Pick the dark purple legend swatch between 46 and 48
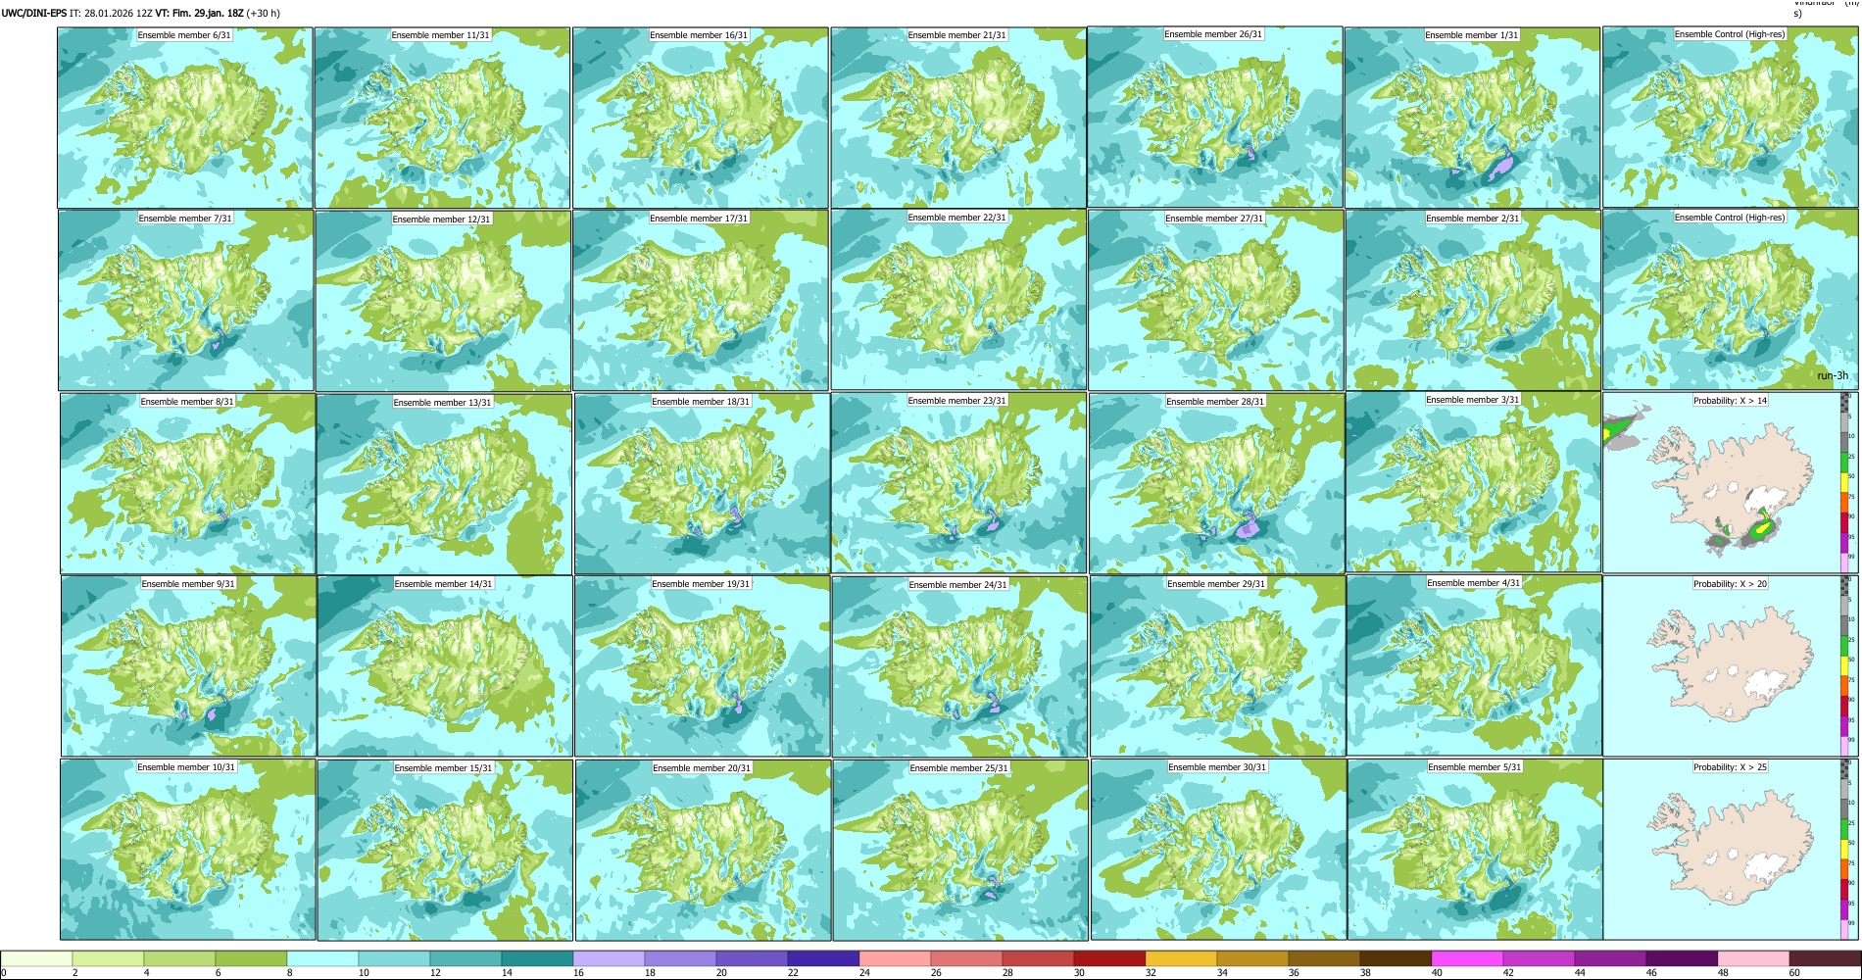This screenshot has height=980, width=1862. (1682, 958)
